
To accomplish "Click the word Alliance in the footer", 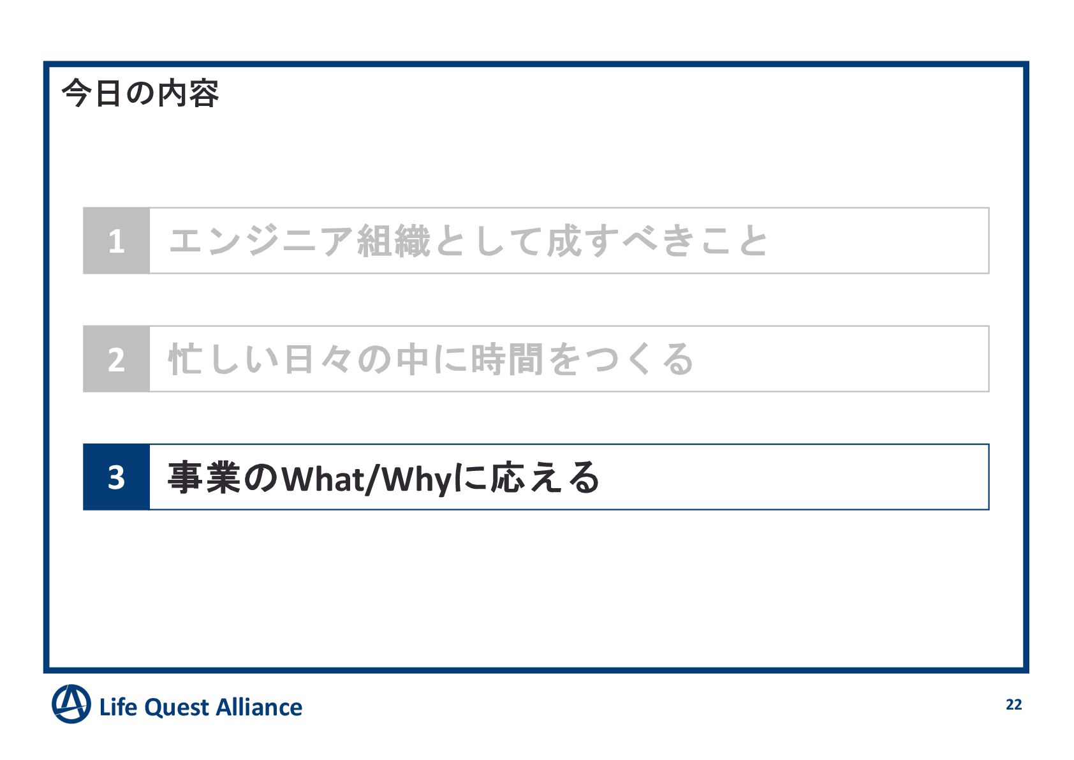I will (259, 708).
